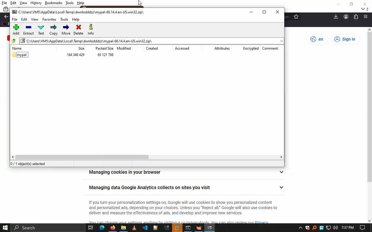This screenshot has height=232, width=372.
Task: Click the 63 121 788 packed size value
Action: pos(105,55)
